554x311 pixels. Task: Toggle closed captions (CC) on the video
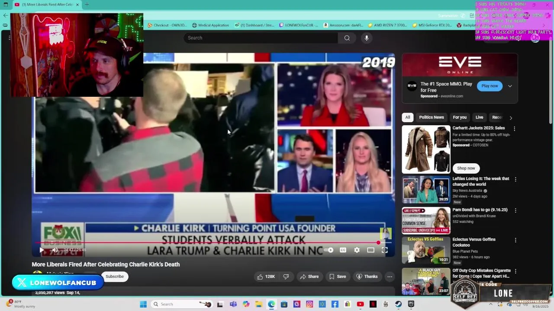click(343, 250)
